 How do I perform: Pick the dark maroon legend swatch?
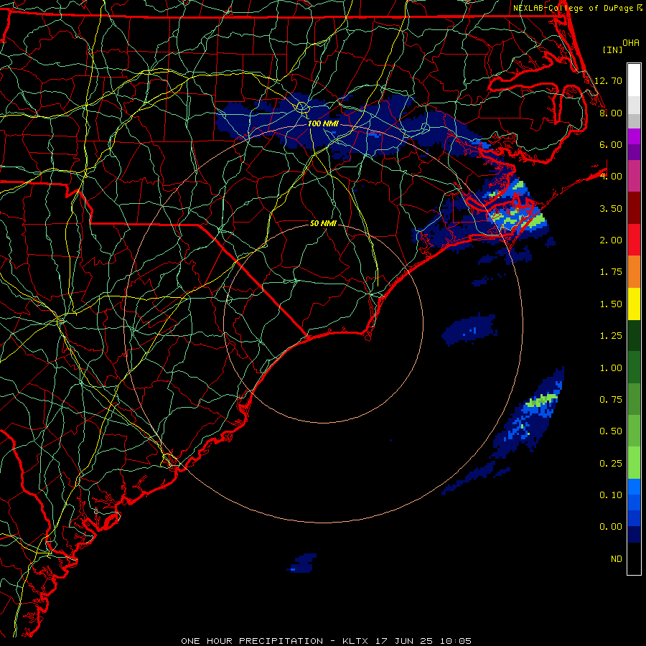tap(634, 208)
